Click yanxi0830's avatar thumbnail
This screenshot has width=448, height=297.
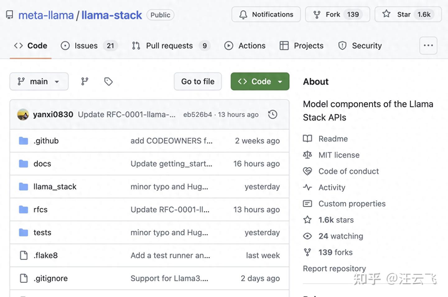click(x=23, y=114)
